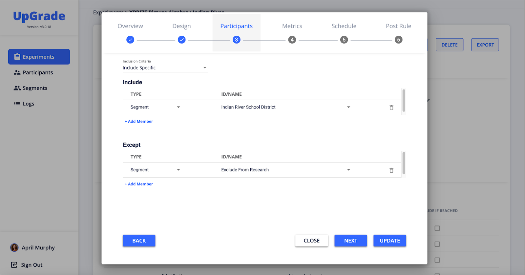Click the Include table scrollbar
The image size is (525, 275).
404,101
